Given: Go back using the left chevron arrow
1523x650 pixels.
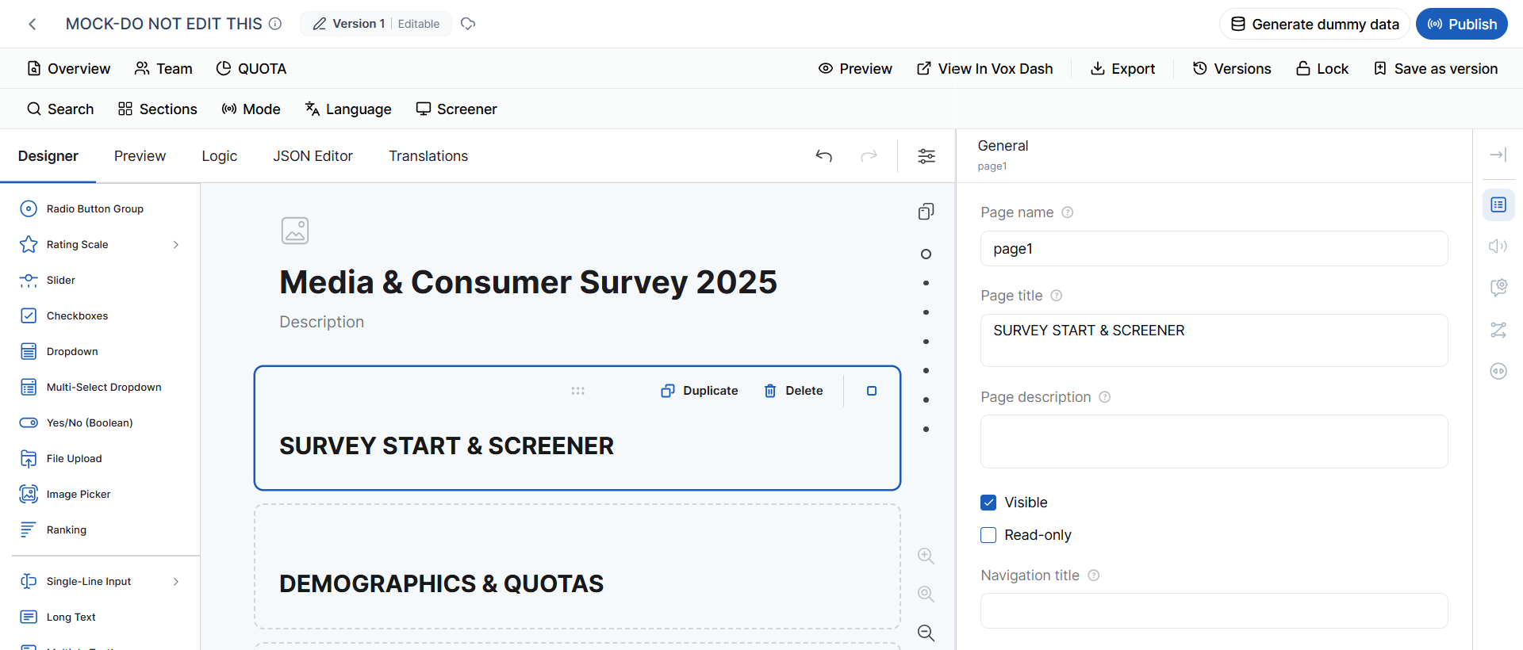Looking at the screenshot, I should (x=33, y=25).
